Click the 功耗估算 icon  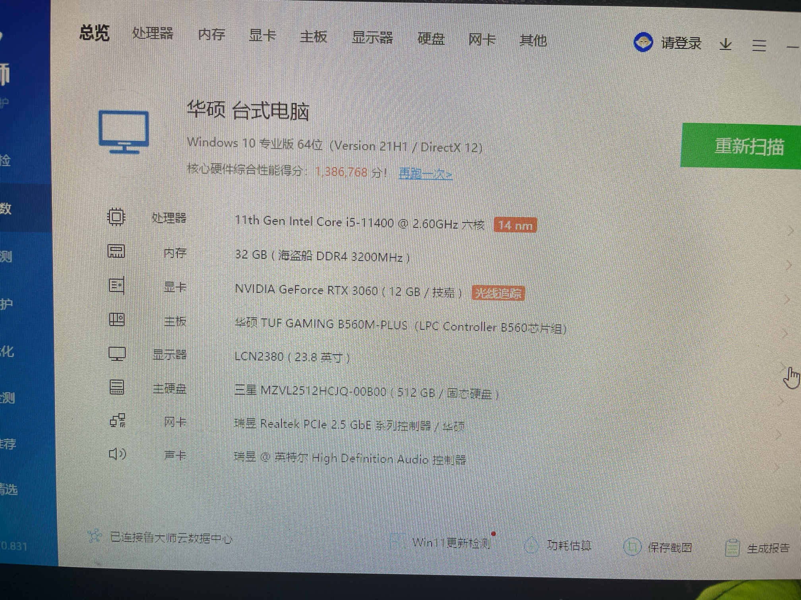[532, 544]
